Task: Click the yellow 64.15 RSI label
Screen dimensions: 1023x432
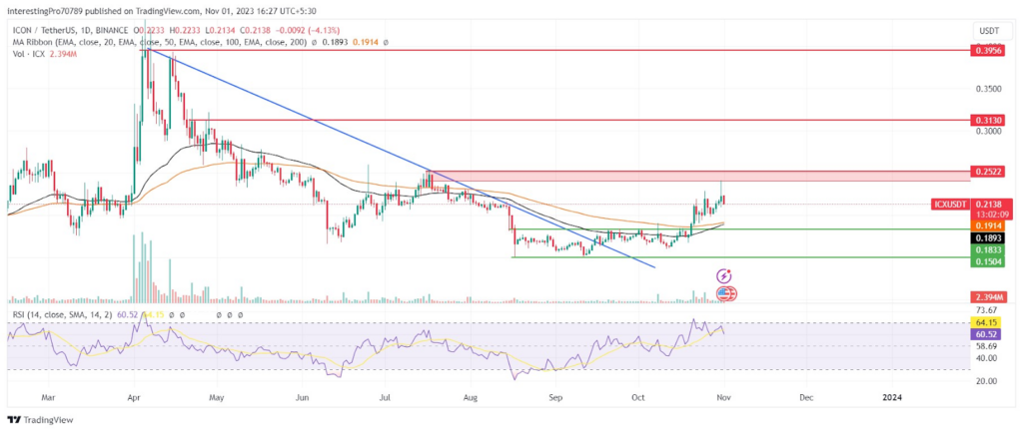Action: coord(987,322)
